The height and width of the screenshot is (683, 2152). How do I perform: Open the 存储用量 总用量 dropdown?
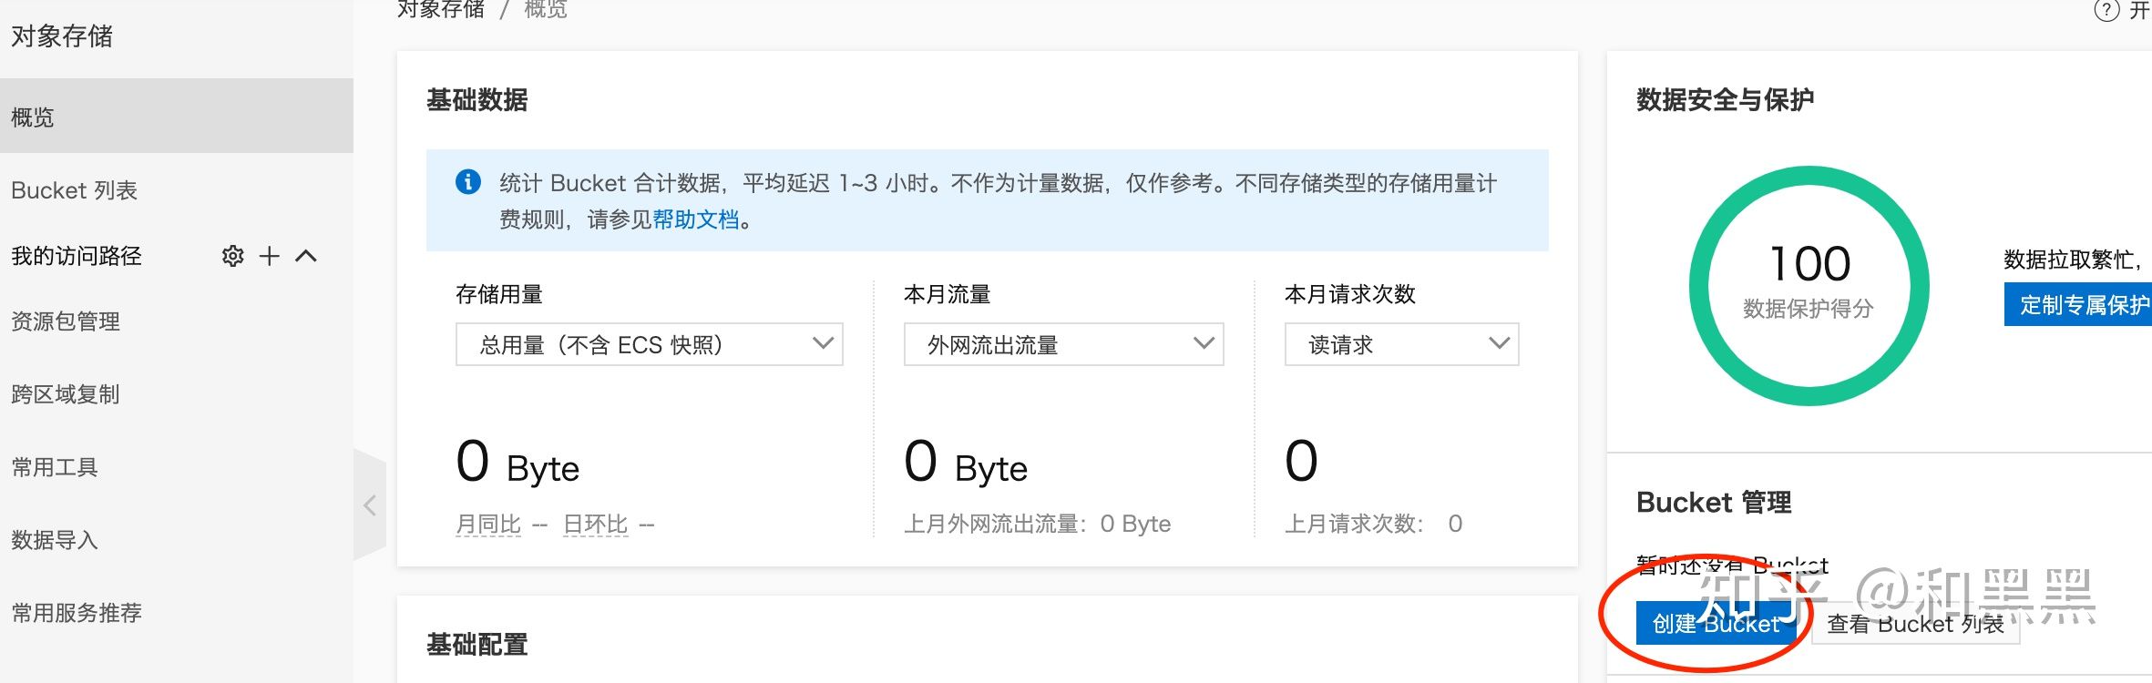coord(649,344)
